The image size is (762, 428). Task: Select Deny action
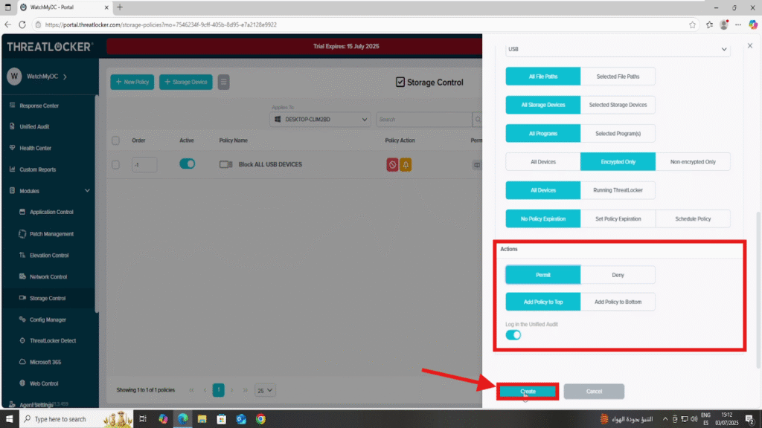coord(618,275)
